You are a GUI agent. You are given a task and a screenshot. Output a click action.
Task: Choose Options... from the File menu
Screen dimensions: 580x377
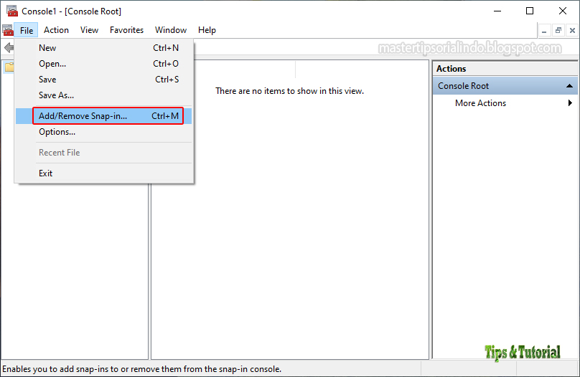click(104, 132)
